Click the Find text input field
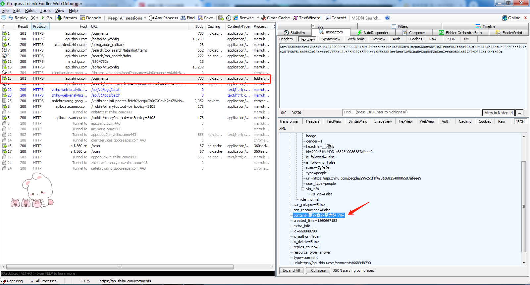This screenshot has height=285, width=530. pos(411,112)
